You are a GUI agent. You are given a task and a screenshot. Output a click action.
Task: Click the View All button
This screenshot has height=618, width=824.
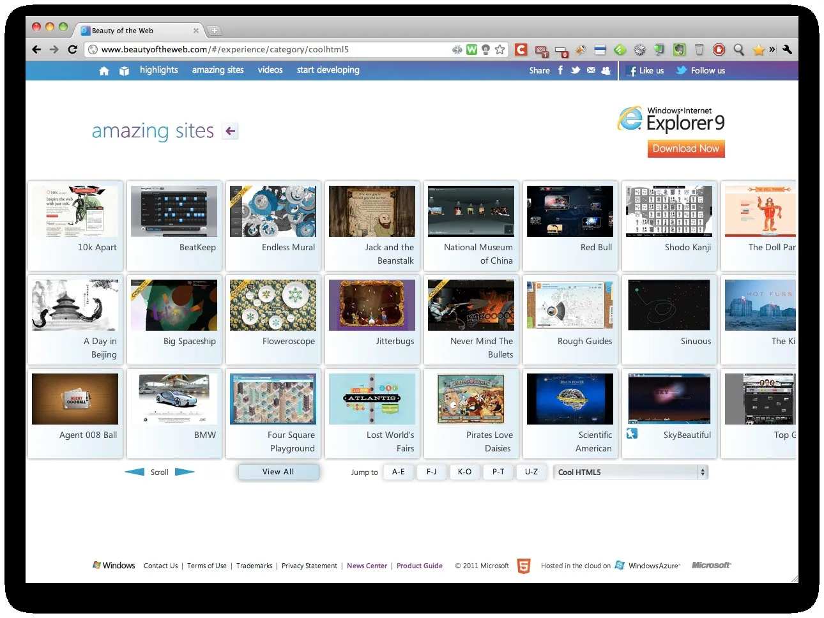click(278, 472)
